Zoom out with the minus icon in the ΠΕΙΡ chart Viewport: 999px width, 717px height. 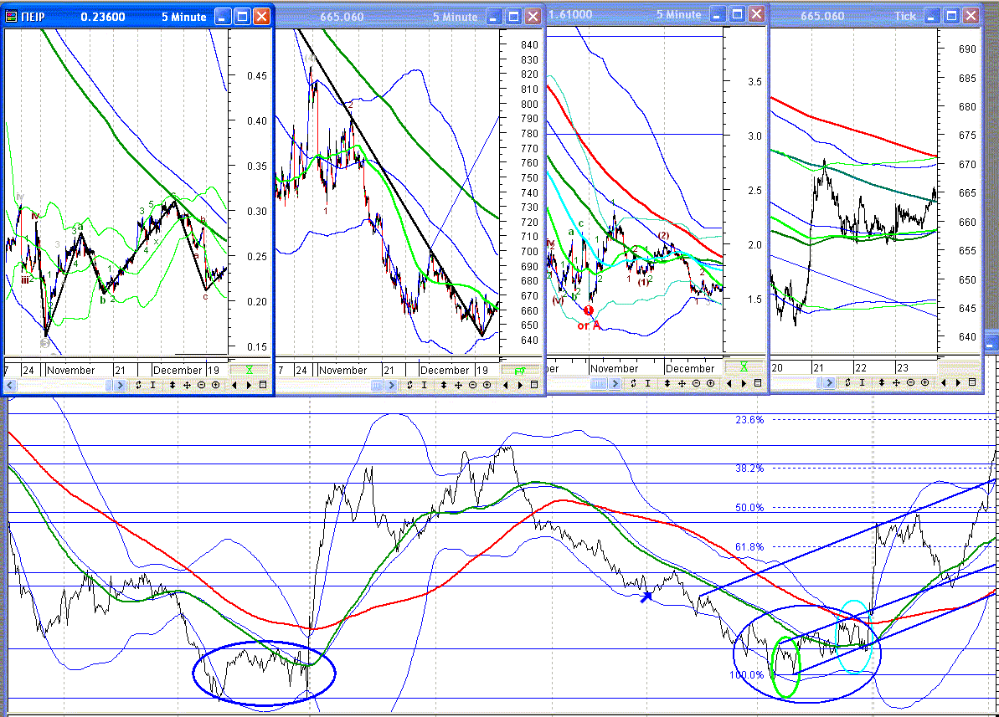coord(201,385)
